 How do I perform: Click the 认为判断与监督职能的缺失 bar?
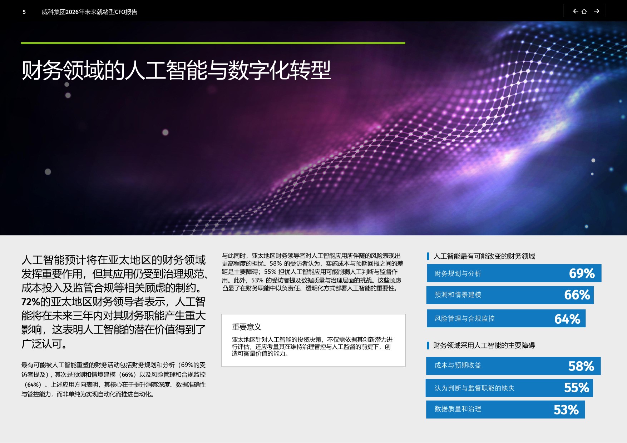click(x=509, y=388)
